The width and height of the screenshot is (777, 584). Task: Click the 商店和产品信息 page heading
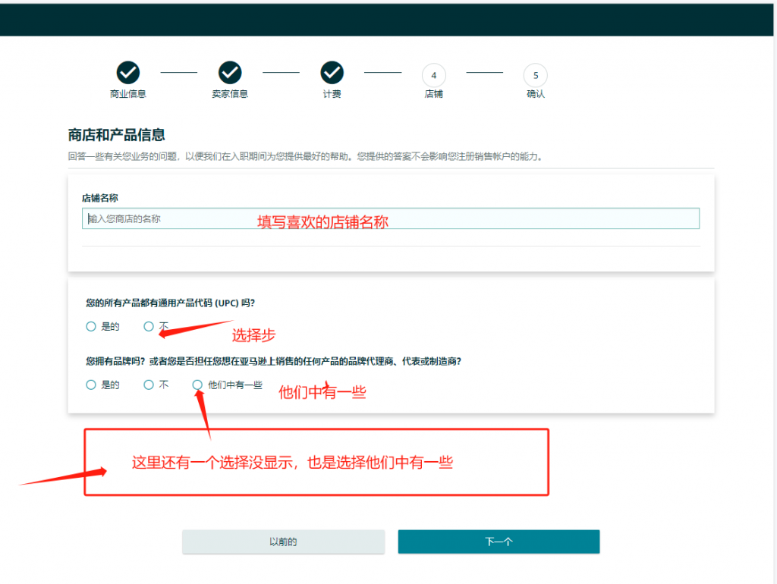(117, 135)
